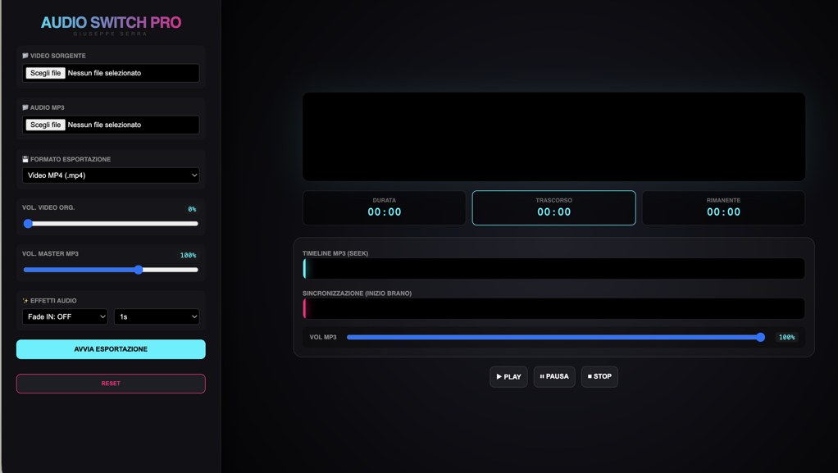Click the Audio Switch Pro logo
This screenshot has width=838, height=473.
111,22
